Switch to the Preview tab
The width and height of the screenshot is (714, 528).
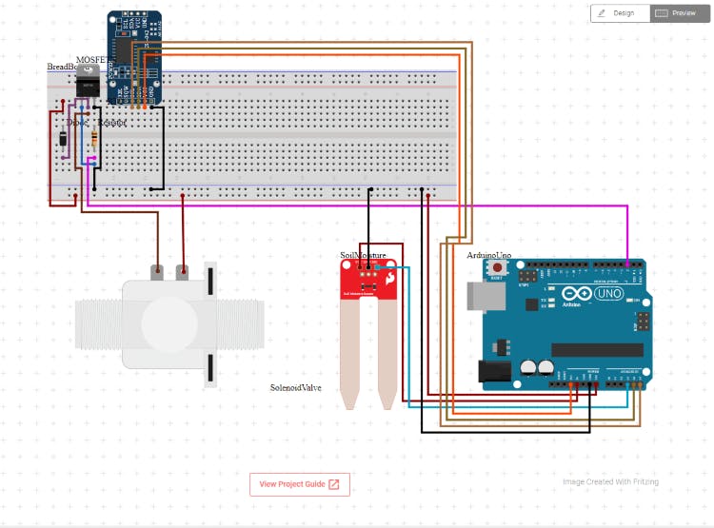pos(679,13)
